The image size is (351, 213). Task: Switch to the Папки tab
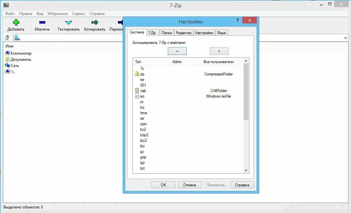[167, 33]
